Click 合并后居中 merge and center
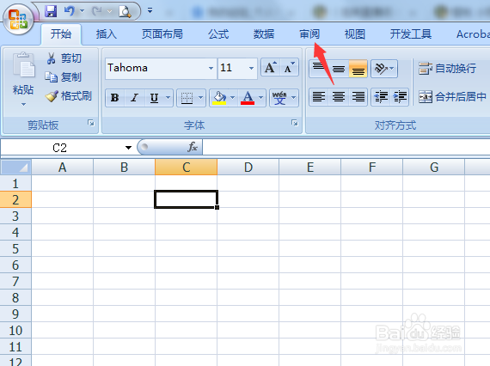 pyautogui.click(x=452, y=97)
